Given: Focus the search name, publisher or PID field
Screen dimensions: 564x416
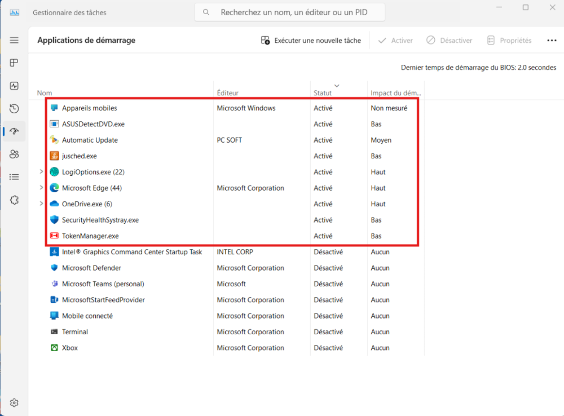Looking at the screenshot, I should pos(289,12).
